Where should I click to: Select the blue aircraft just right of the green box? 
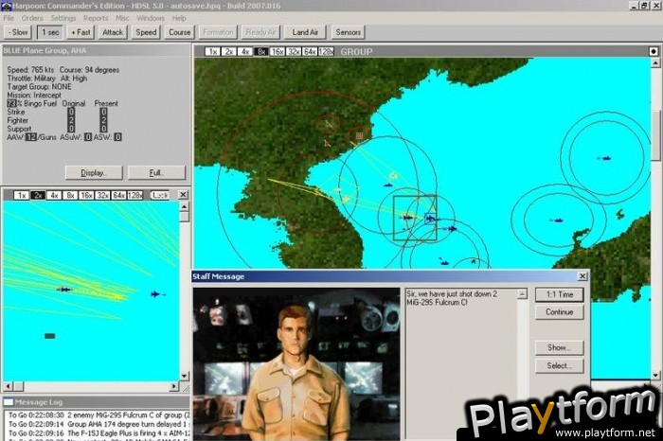(451, 229)
